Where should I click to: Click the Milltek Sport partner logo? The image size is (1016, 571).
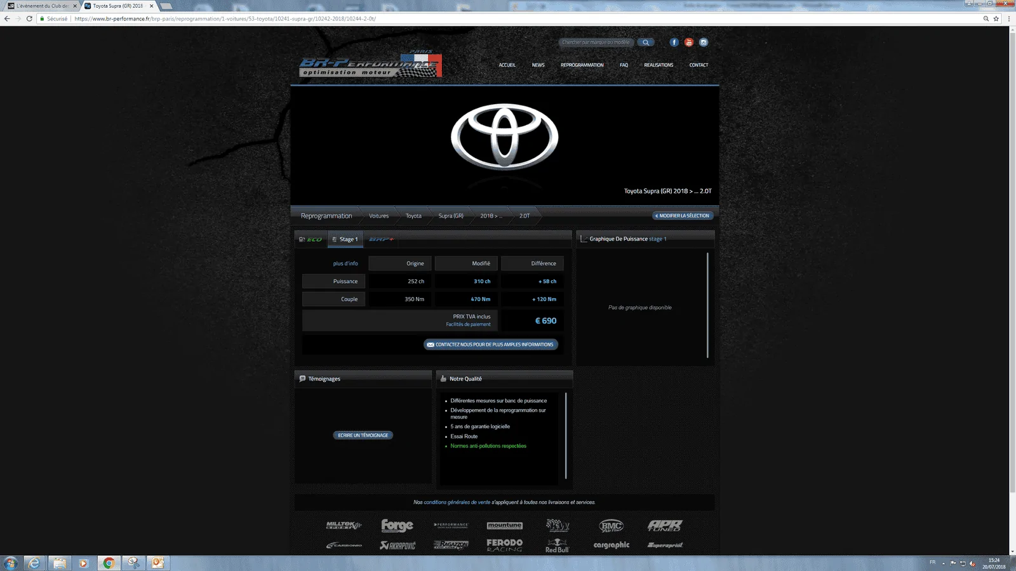click(344, 525)
